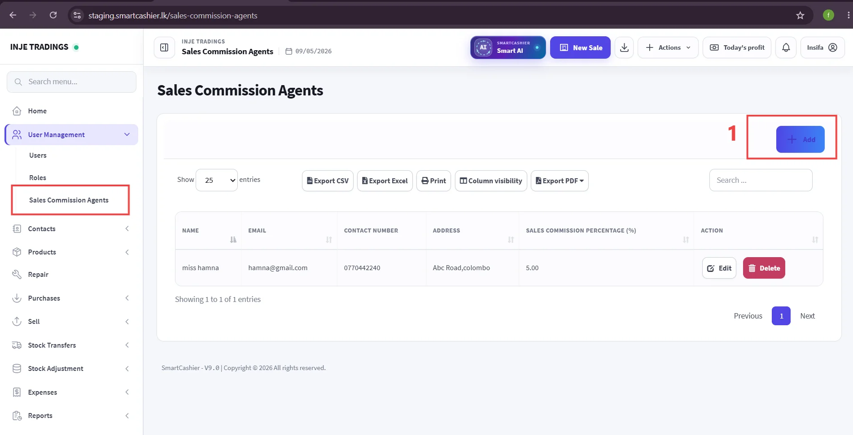Delete the miss hamna agent

(764, 268)
